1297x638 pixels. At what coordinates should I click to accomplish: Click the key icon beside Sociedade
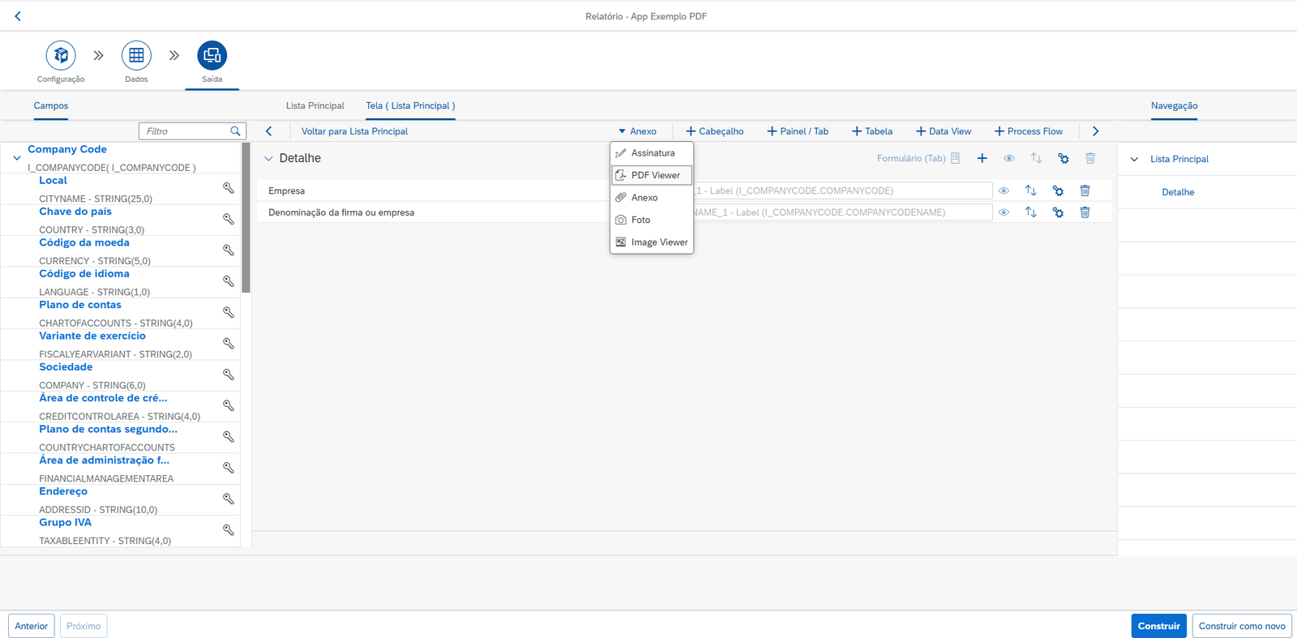click(229, 375)
